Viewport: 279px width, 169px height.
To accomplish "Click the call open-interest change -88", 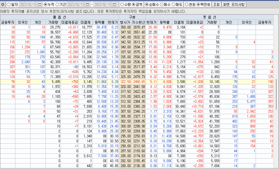I will coord(70,67).
